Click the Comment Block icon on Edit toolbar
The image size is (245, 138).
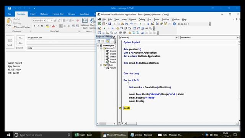tap(134, 33)
